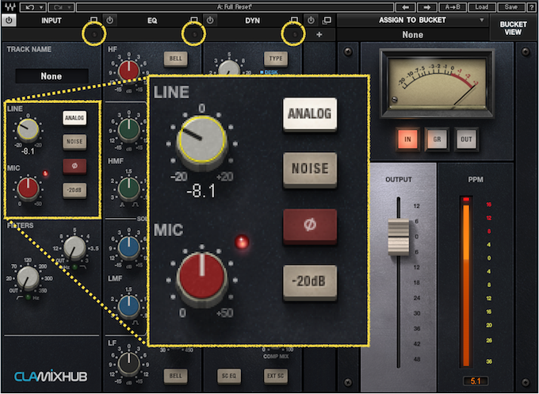
Task: Click the undo arrow button
Action: coord(29,7)
